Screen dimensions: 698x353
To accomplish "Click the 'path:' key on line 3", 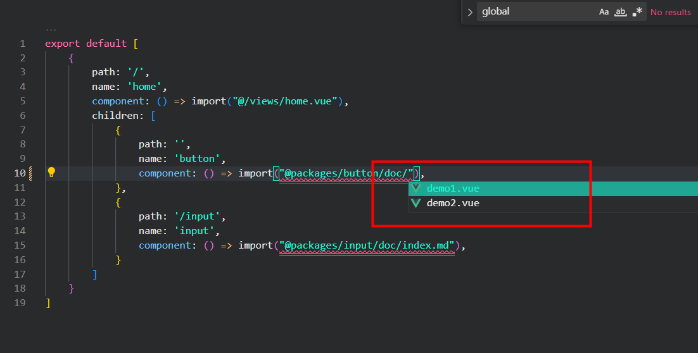I will (x=106, y=73).
